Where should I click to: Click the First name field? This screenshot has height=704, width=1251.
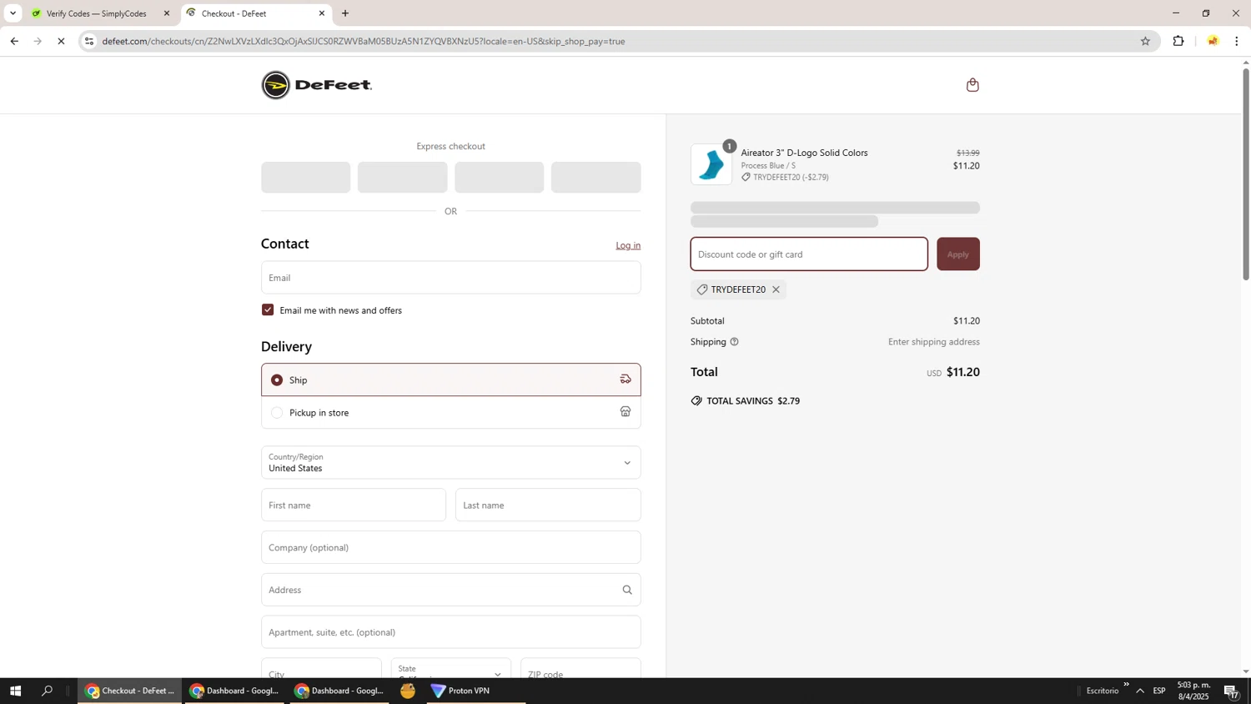pyautogui.click(x=354, y=505)
